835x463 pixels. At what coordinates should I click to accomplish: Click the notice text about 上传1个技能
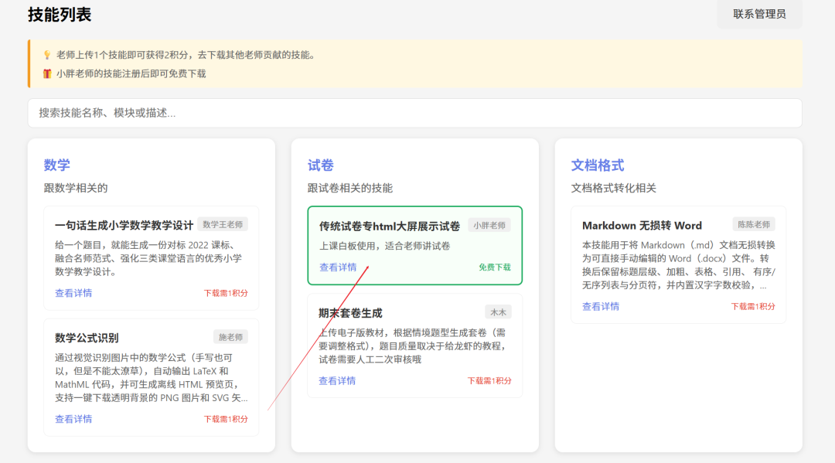[186, 55]
